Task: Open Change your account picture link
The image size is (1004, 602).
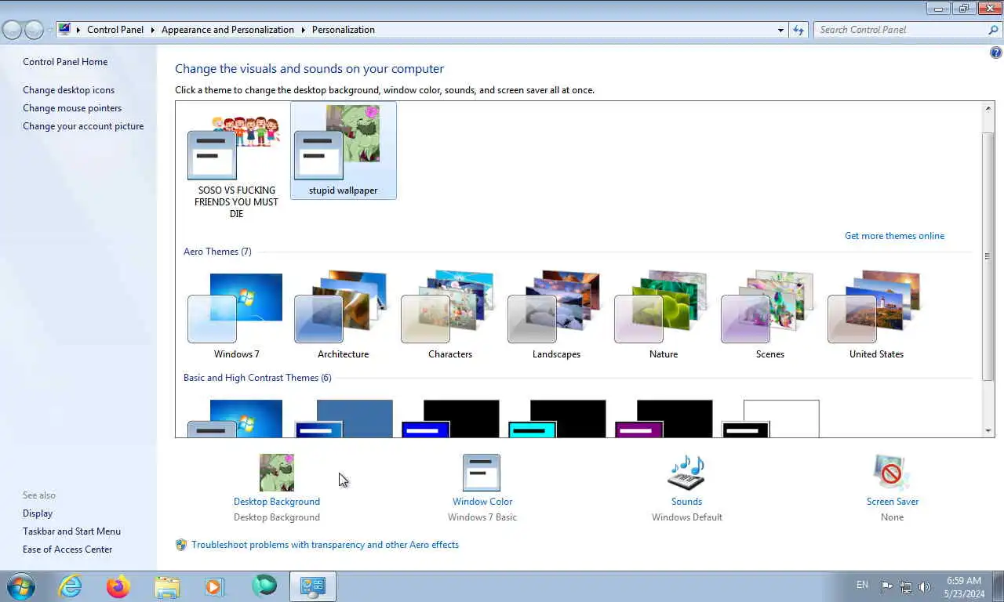Action: point(83,126)
